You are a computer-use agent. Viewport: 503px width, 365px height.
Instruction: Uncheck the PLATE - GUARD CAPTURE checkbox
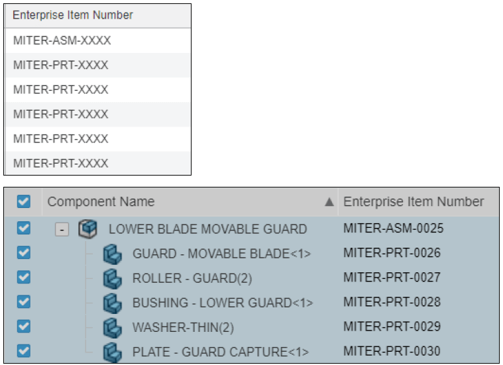(24, 351)
